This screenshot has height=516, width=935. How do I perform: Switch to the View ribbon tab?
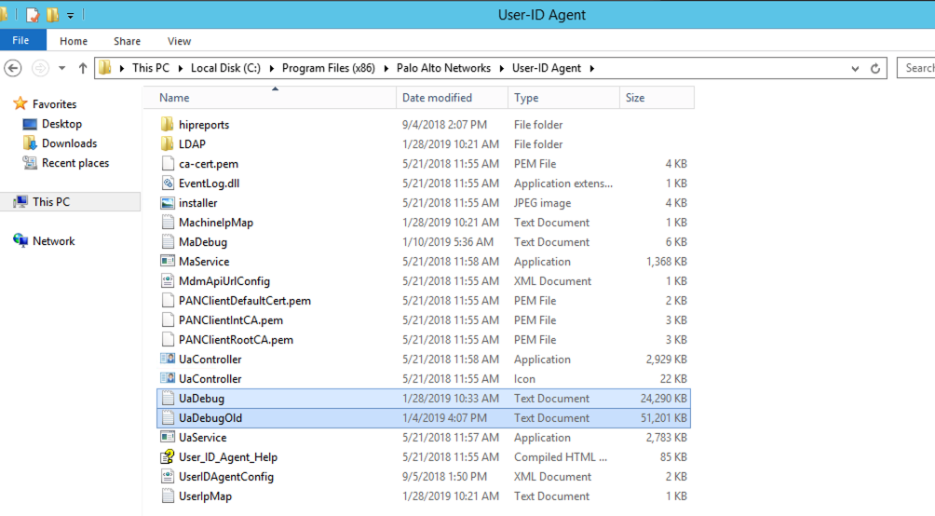[x=179, y=41]
